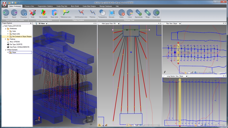
Task: Toggle wireframe Transparency
Action: 103,13
